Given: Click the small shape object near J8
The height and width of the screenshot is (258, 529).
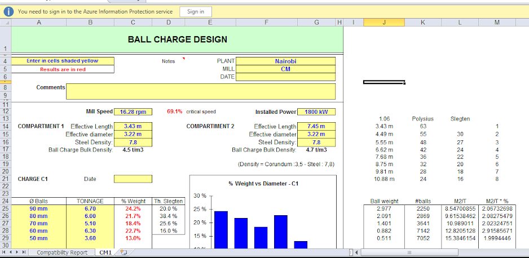Looking at the screenshot, I should (x=384, y=82).
